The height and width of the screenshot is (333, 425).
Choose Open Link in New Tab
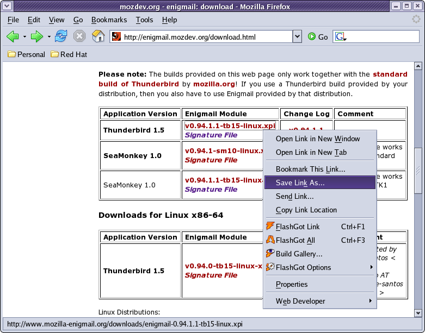click(x=320, y=152)
